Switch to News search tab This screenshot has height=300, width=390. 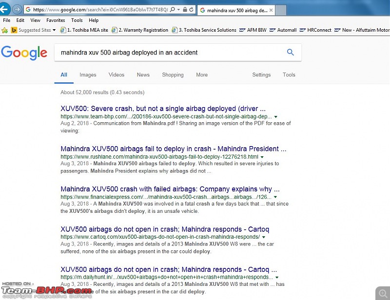click(x=143, y=75)
